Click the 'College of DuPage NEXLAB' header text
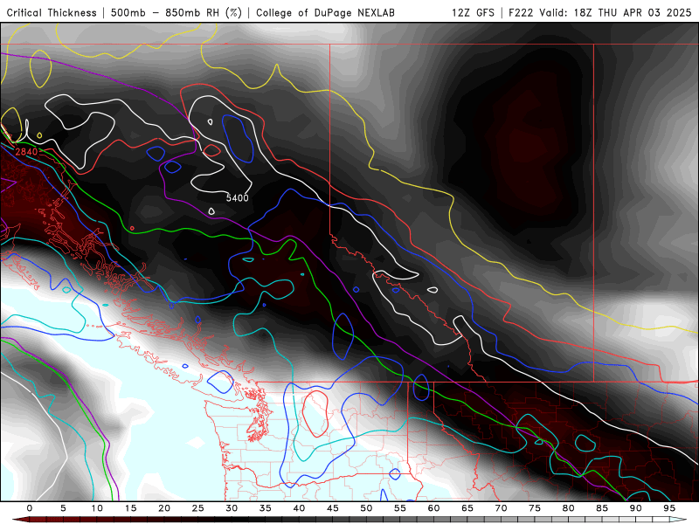 pyautogui.click(x=325, y=13)
